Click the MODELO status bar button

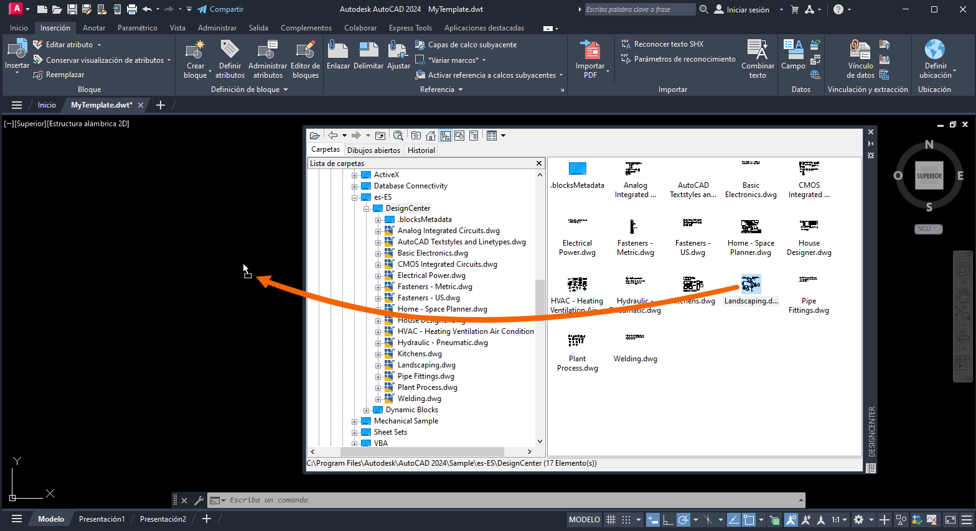pos(584,520)
